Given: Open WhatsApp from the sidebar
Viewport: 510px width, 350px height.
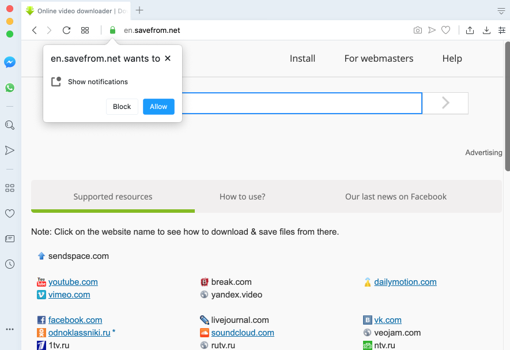Looking at the screenshot, I should pyautogui.click(x=9, y=88).
